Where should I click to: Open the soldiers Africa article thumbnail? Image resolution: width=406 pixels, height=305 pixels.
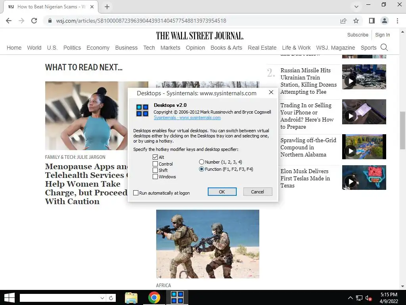(208, 244)
